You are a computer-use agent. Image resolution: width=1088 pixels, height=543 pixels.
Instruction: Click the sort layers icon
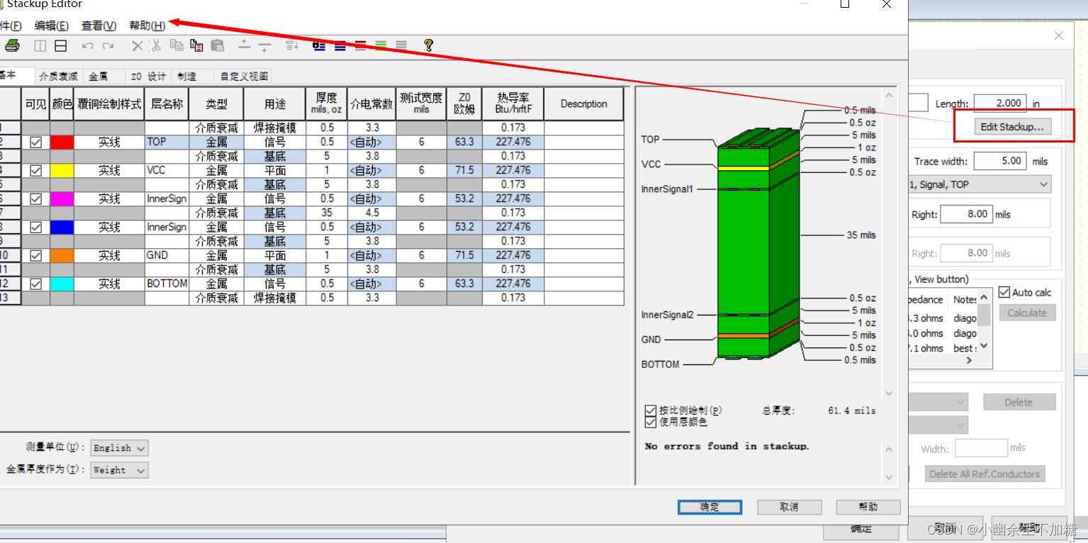[x=292, y=46]
